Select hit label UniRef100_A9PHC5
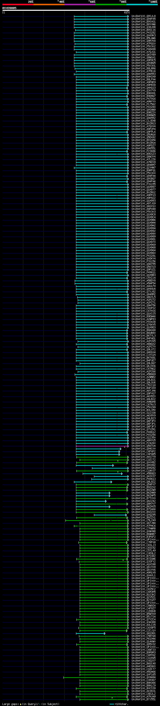Viewport: 160px width, 706px height. (143, 60)
